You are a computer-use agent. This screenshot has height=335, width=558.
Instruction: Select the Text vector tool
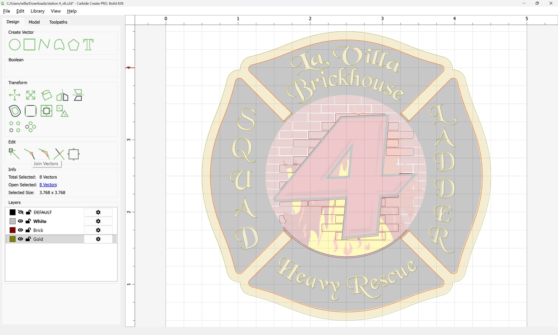[x=88, y=45]
